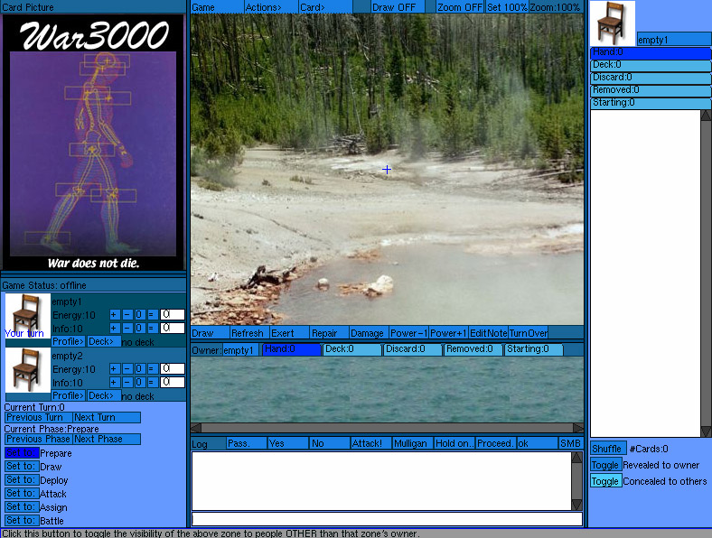The image size is (712, 538).
Task: Click the Shuffle button
Action: tap(608, 449)
